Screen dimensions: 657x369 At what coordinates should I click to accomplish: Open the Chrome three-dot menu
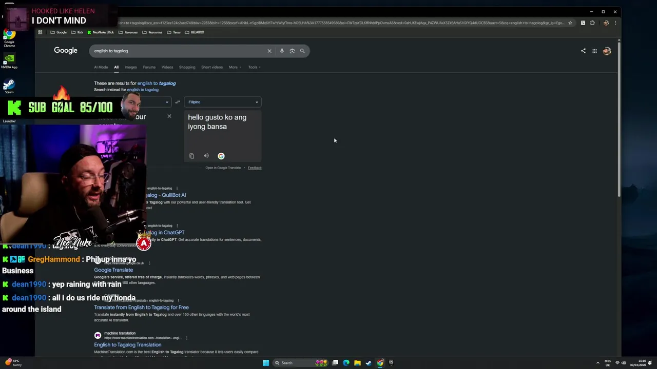click(x=615, y=23)
